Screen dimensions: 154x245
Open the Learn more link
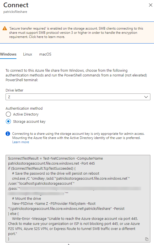point(21,142)
